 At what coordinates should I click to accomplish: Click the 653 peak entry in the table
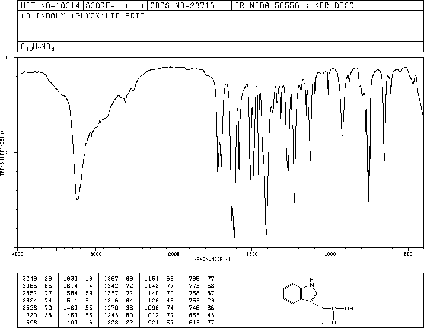pos(194,315)
